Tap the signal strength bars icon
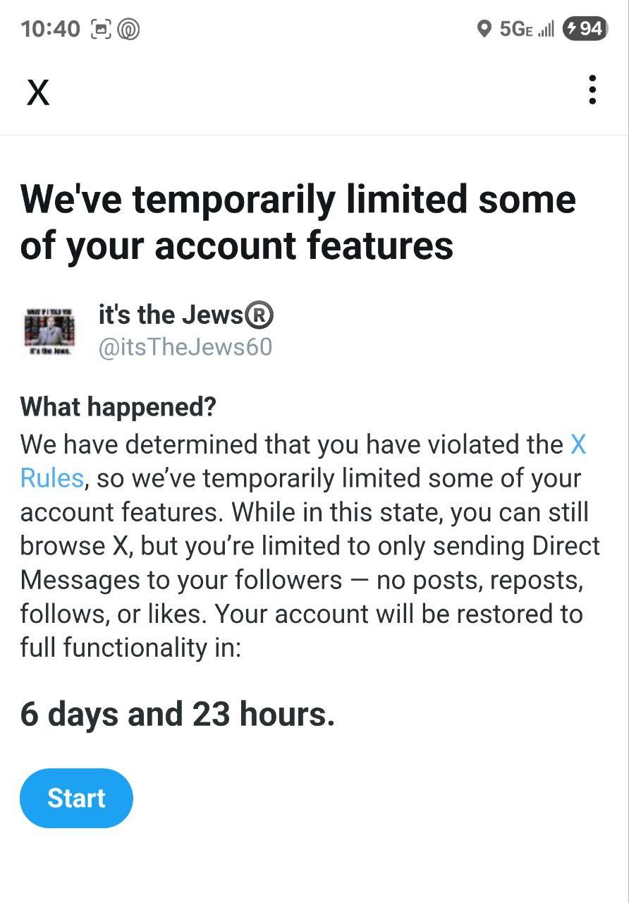 (x=546, y=29)
